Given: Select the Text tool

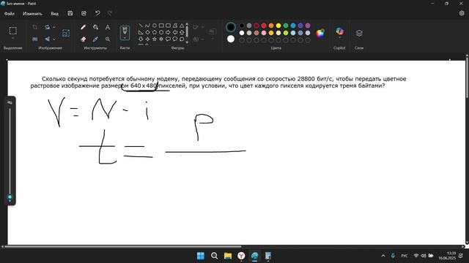Looking at the screenshot, I should (108, 27).
